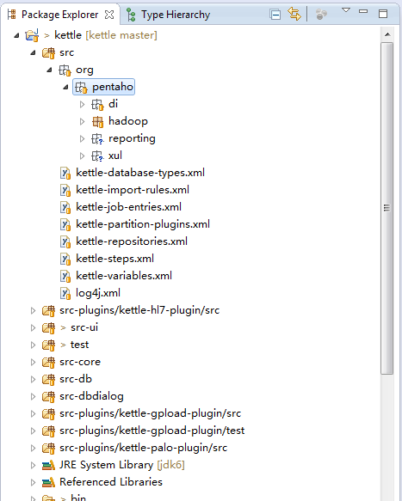Select the kettle-variables.xml file
402x501 pixels.
124,276
